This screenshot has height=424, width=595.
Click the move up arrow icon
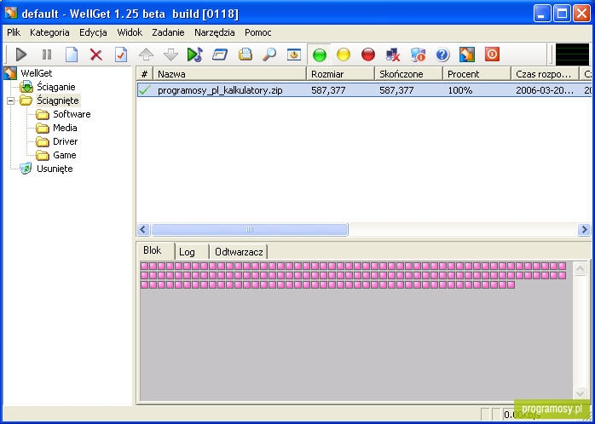click(146, 55)
